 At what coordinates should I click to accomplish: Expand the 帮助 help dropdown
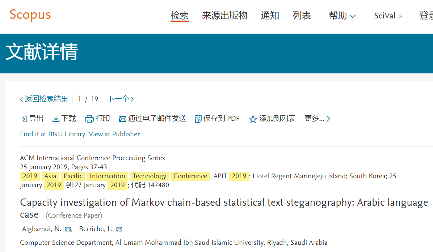pyautogui.click(x=342, y=16)
